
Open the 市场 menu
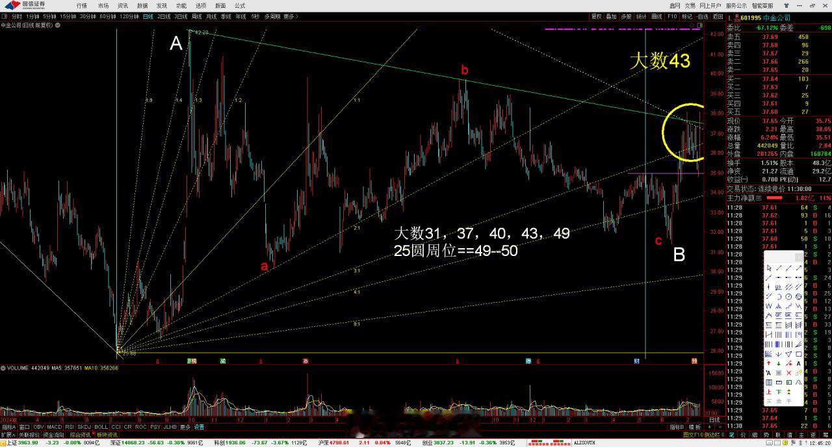pos(103,5)
